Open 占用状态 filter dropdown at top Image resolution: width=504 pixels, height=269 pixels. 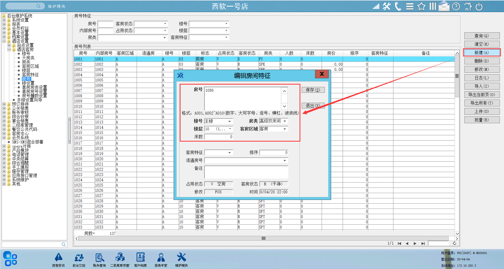(165, 30)
